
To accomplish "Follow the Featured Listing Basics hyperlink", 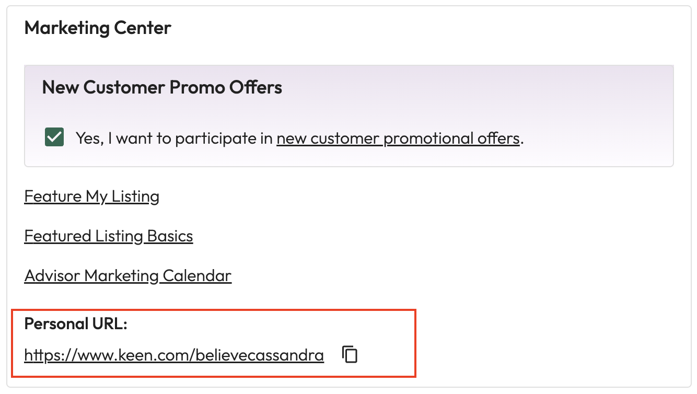I will [x=109, y=236].
